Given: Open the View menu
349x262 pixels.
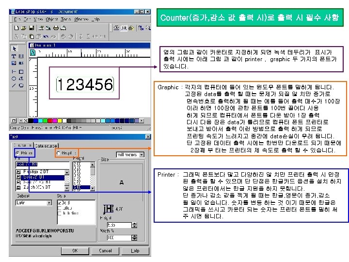Looking at the screenshot, I should (38, 19).
